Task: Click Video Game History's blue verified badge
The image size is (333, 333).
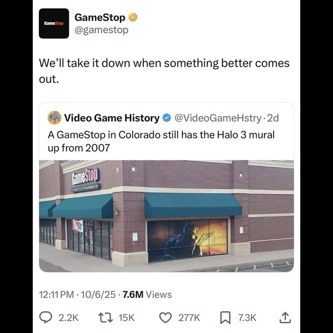Action: (167, 118)
